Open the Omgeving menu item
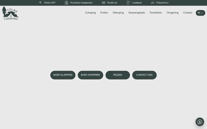The height and width of the screenshot is (129, 207). pos(172,13)
